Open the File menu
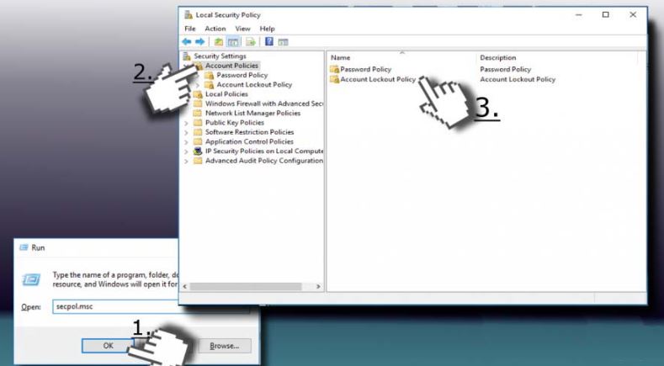Viewport: 664px width, 366px height. pos(189,29)
